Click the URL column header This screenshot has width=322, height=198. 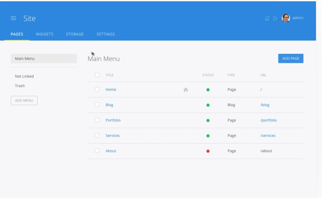point(263,75)
